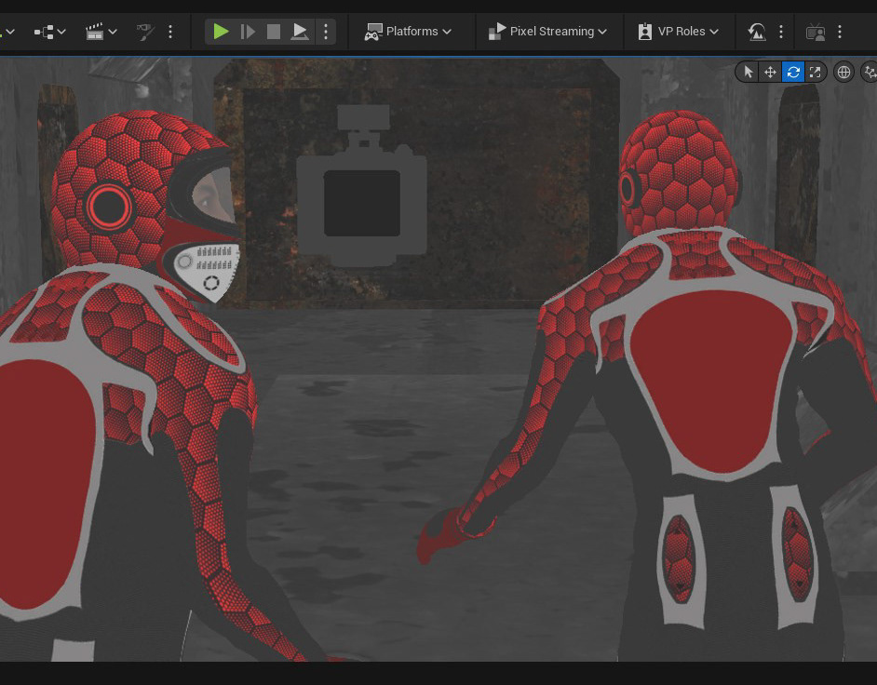Click the media broadcast TV icon
The image size is (877, 685).
point(815,32)
